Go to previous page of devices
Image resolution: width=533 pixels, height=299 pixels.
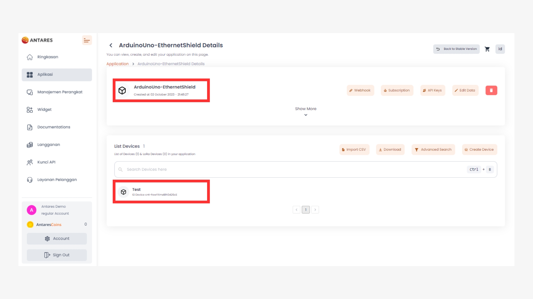pos(296,210)
